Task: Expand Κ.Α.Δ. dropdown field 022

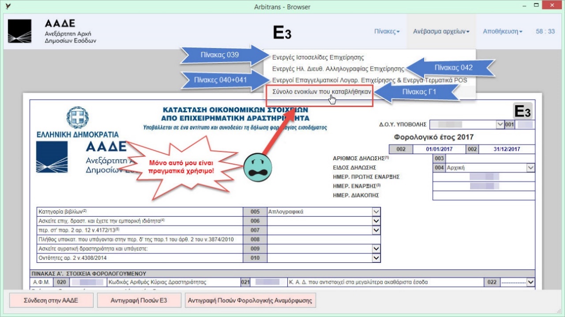Action: pos(531,282)
